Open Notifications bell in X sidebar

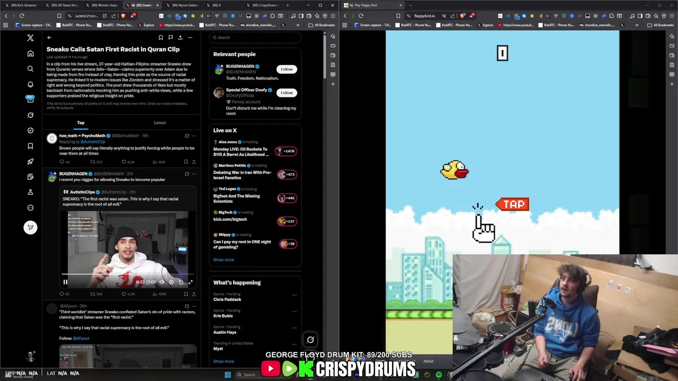pyautogui.click(x=30, y=85)
